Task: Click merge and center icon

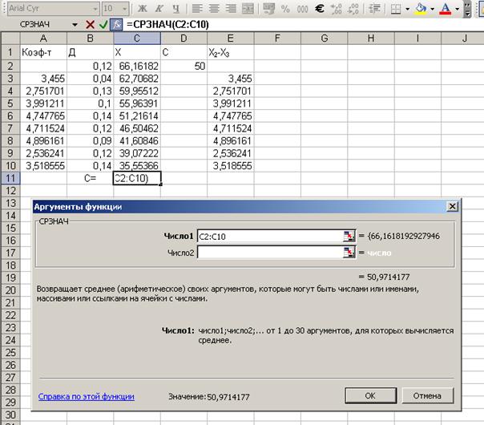Action: click(x=248, y=8)
